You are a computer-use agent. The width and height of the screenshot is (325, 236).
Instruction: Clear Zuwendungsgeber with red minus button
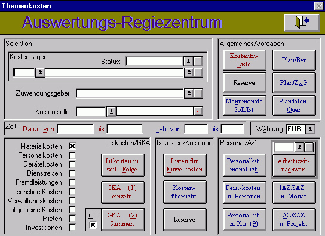click(198, 94)
